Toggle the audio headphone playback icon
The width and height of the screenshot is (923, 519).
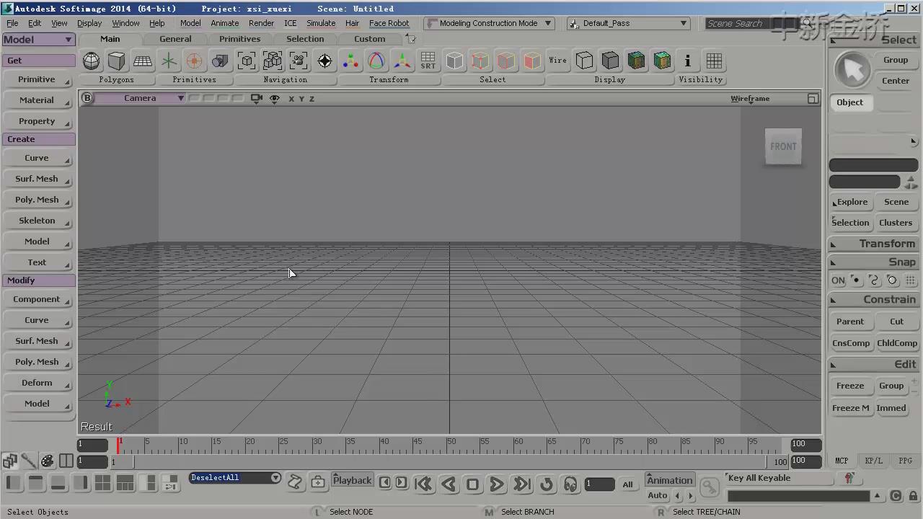570,484
